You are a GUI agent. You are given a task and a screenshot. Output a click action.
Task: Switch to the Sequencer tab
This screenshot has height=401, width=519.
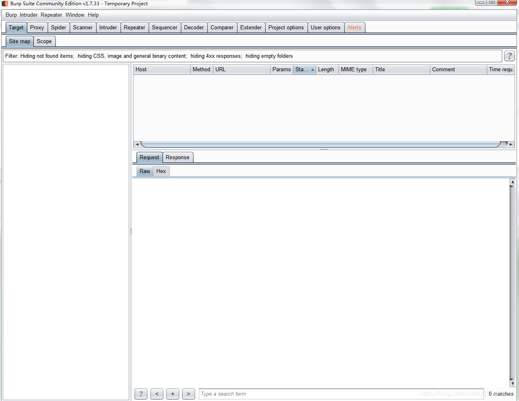[x=165, y=28]
